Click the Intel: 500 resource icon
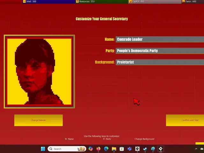 click(24, 1)
